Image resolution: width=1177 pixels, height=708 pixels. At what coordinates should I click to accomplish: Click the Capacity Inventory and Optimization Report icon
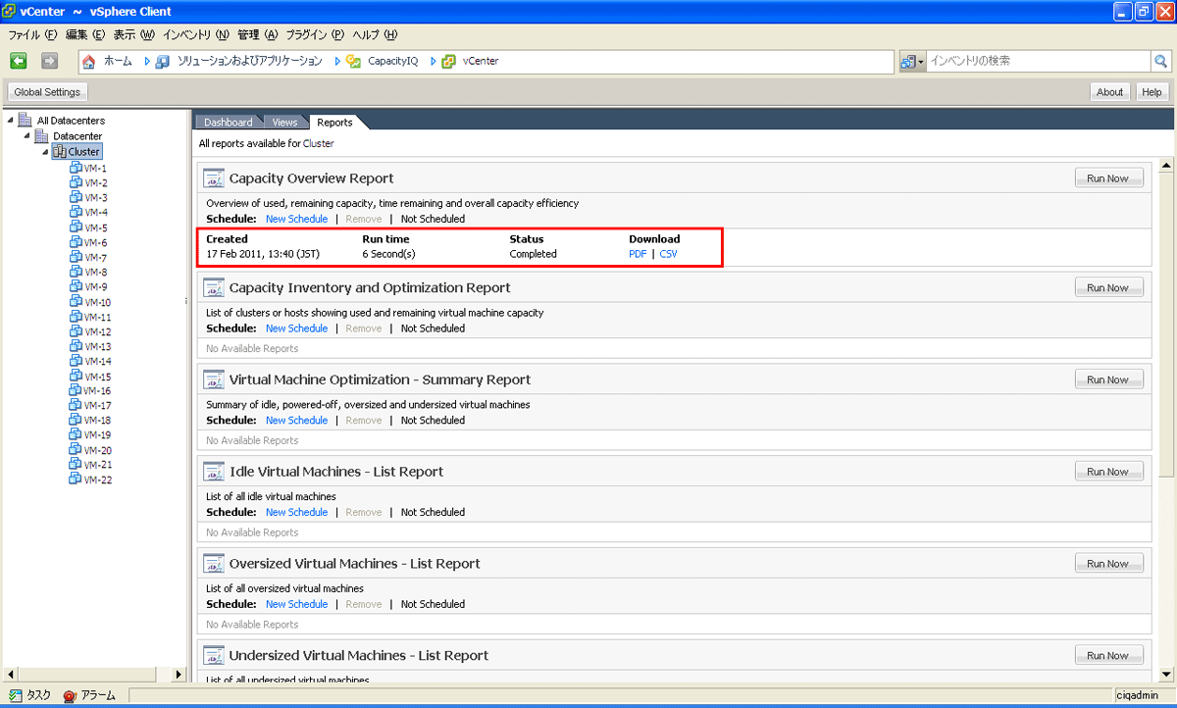click(214, 287)
